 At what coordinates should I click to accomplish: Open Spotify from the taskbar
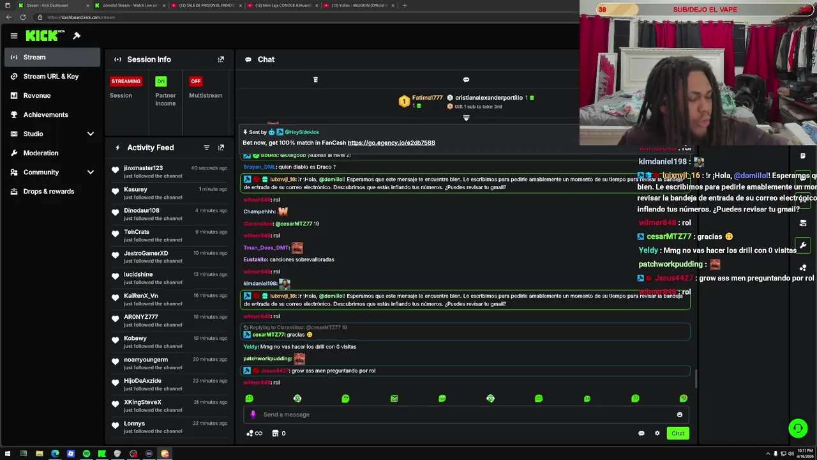point(86,454)
